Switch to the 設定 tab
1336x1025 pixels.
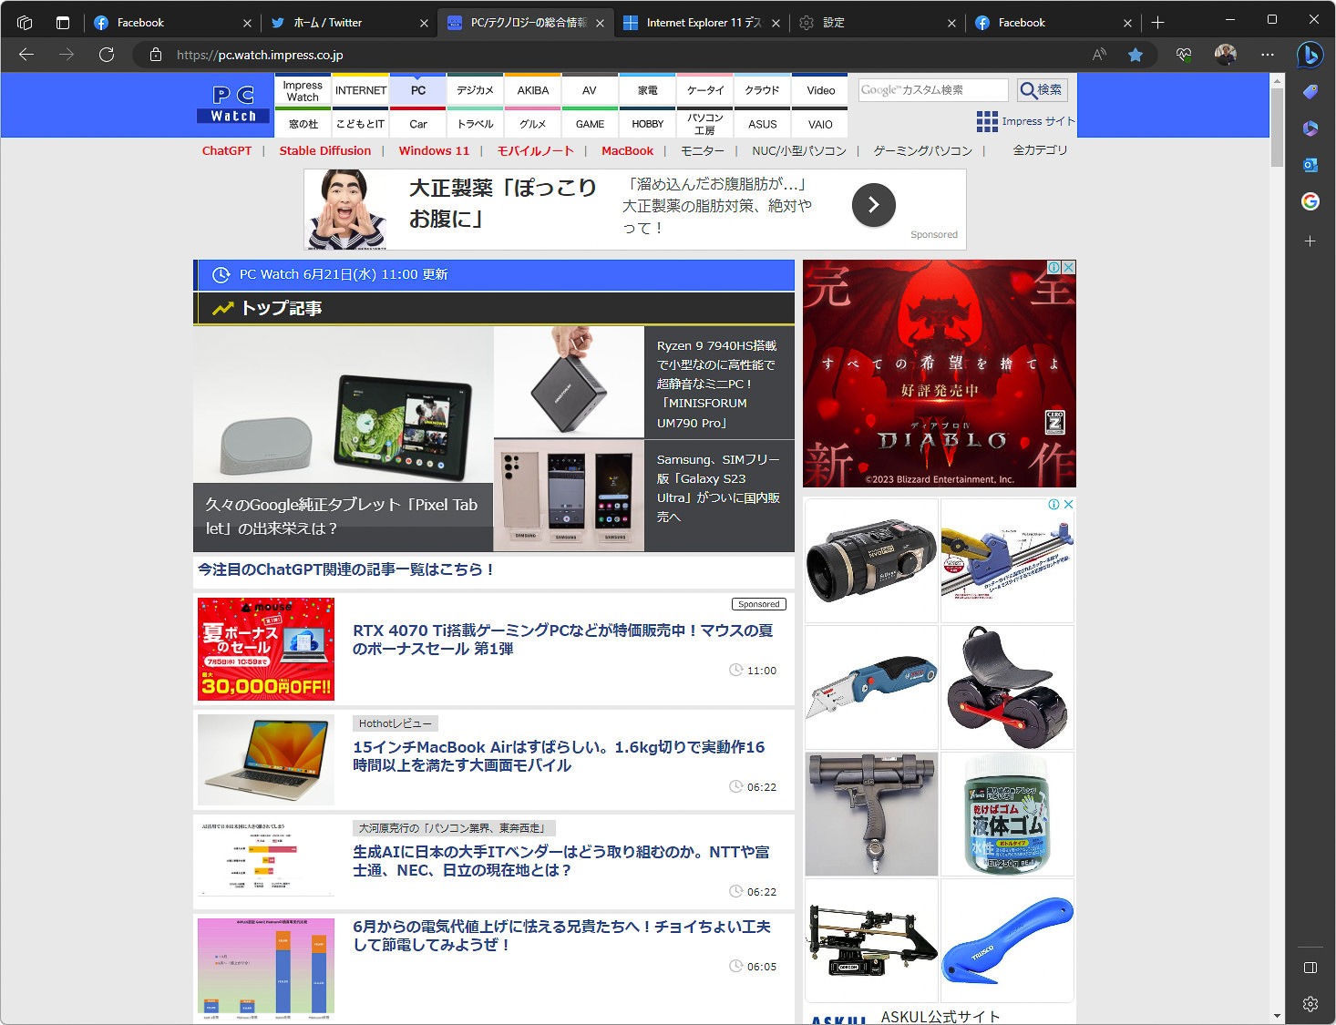point(877,23)
